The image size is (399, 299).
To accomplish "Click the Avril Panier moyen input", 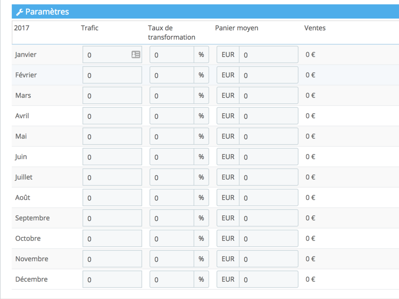I will [x=269, y=116].
